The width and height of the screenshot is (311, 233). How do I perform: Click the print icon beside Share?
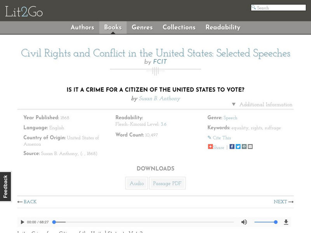(244, 147)
